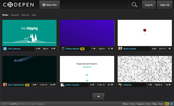Viewport: 174px width, 106px height.
Task: Click the Log In button
Action: [149, 5]
